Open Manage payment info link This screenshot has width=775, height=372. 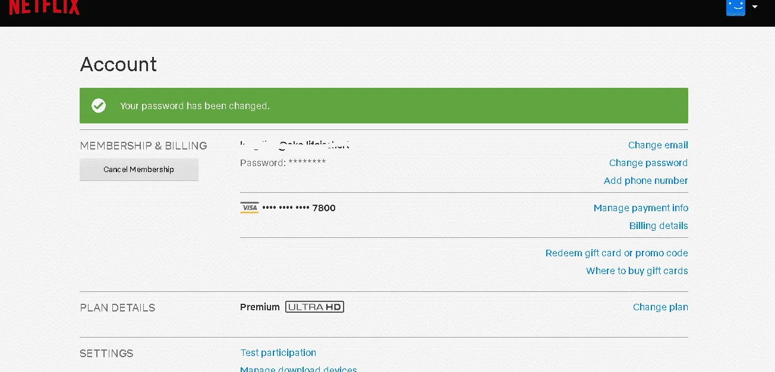pyautogui.click(x=641, y=208)
